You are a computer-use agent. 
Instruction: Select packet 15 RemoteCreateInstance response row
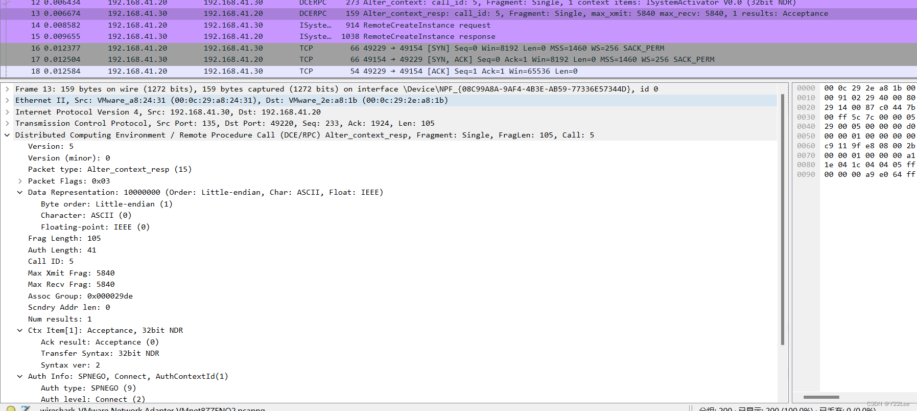(x=458, y=36)
